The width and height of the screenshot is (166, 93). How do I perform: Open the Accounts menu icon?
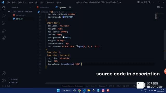pos(4,73)
